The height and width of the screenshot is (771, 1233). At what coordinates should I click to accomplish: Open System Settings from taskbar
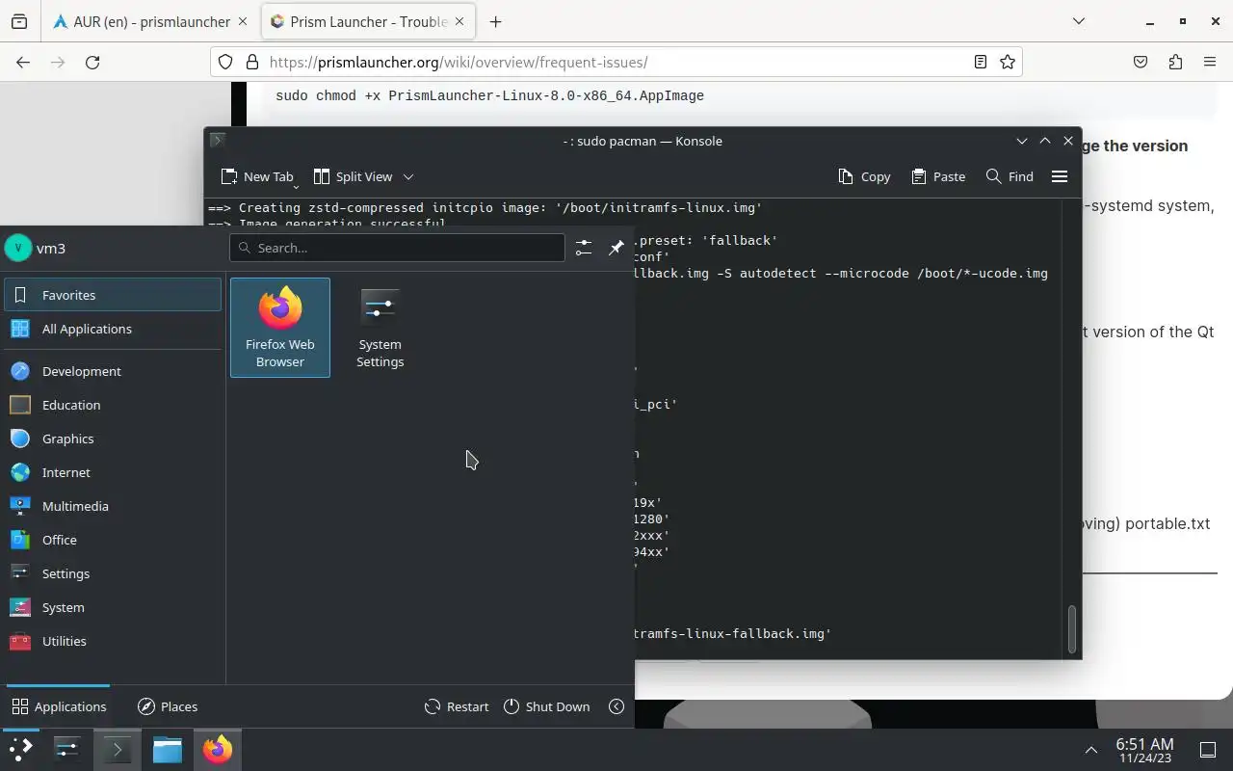tap(66, 749)
